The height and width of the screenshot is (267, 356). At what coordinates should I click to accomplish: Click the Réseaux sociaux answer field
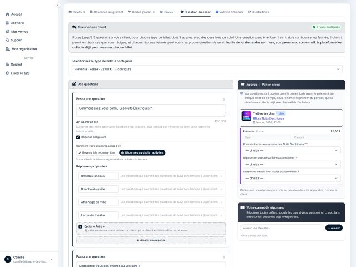(x=98, y=176)
